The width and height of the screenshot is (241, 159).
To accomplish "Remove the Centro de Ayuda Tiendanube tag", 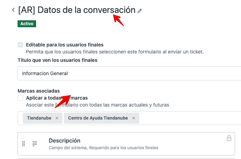I will click(134, 118).
